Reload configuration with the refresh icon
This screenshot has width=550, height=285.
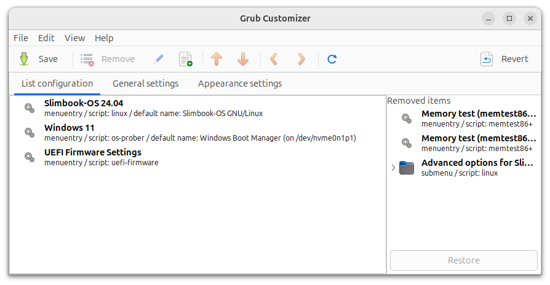pyautogui.click(x=332, y=59)
